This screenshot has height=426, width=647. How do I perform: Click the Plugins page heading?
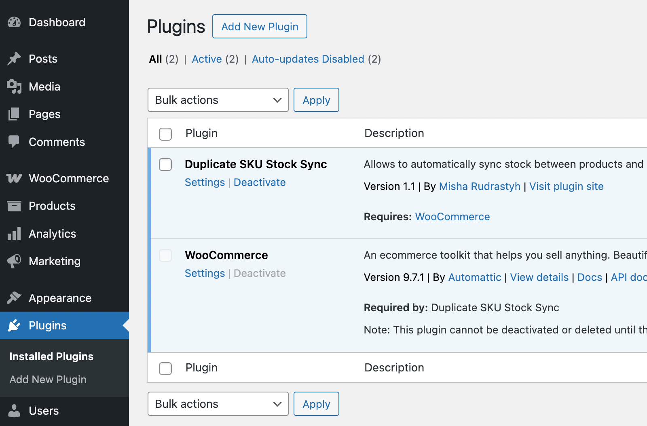176,27
